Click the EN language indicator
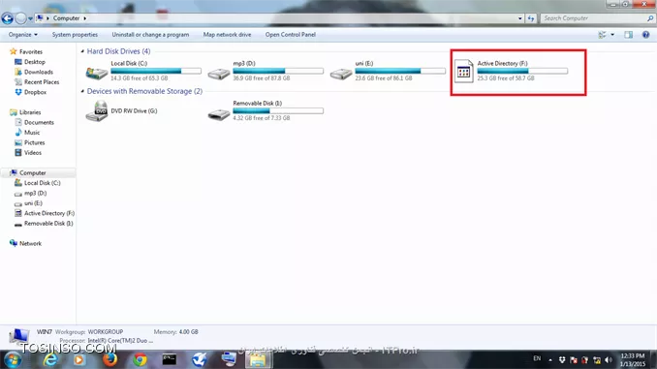Screen dimensions: 657x369 (537, 358)
